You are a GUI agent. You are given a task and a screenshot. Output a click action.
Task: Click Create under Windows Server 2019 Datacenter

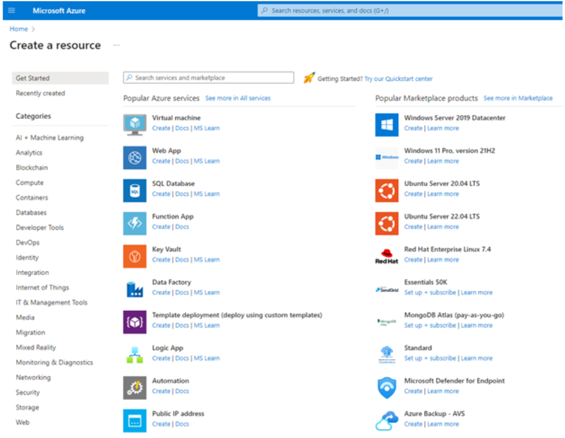pyautogui.click(x=413, y=128)
